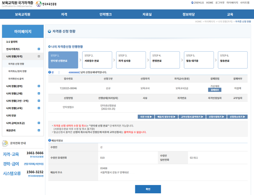Expand 나의 현황(교육) plus icon

point(39,108)
